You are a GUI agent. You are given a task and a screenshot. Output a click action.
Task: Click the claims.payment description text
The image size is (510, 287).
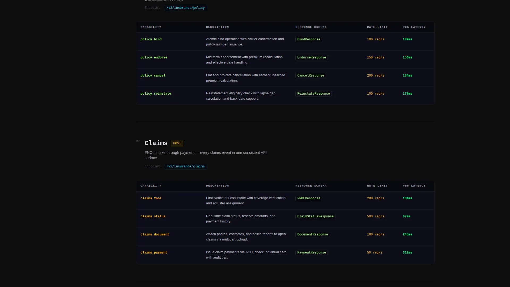246,255
